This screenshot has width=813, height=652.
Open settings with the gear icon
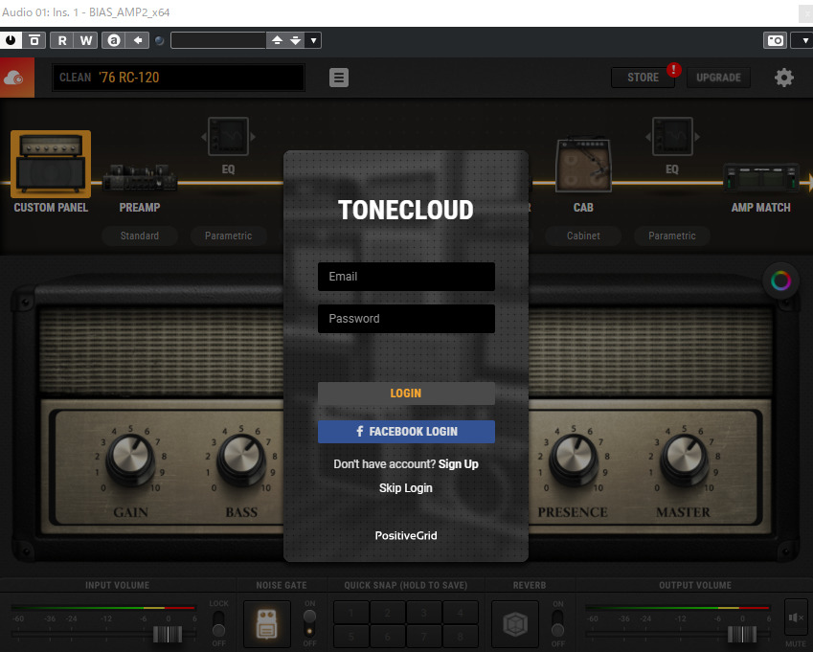pos(784,78)
